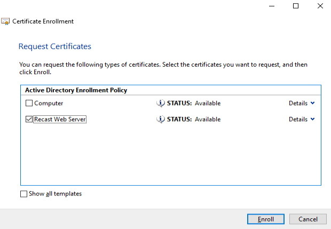
Task: Uncheck the Recast Web Server checkbox
Action: click(29, 120)
